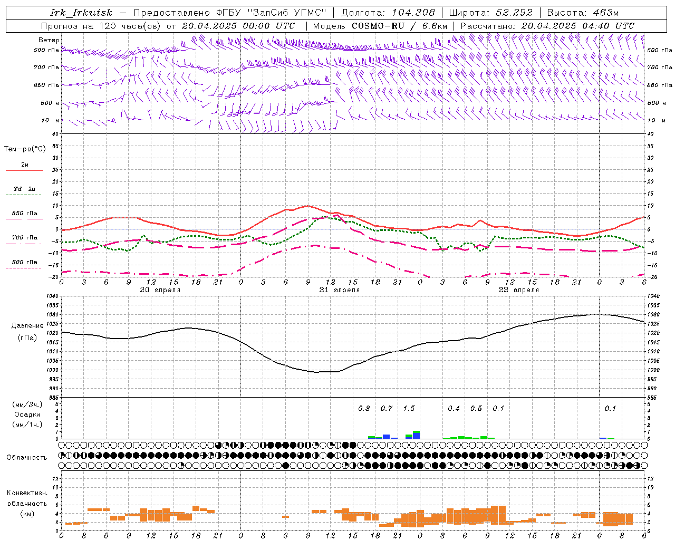Viewport: 675px width, 540px height.
Task: Click the 0.3 precipitation amount
Action: coord(364,408)
